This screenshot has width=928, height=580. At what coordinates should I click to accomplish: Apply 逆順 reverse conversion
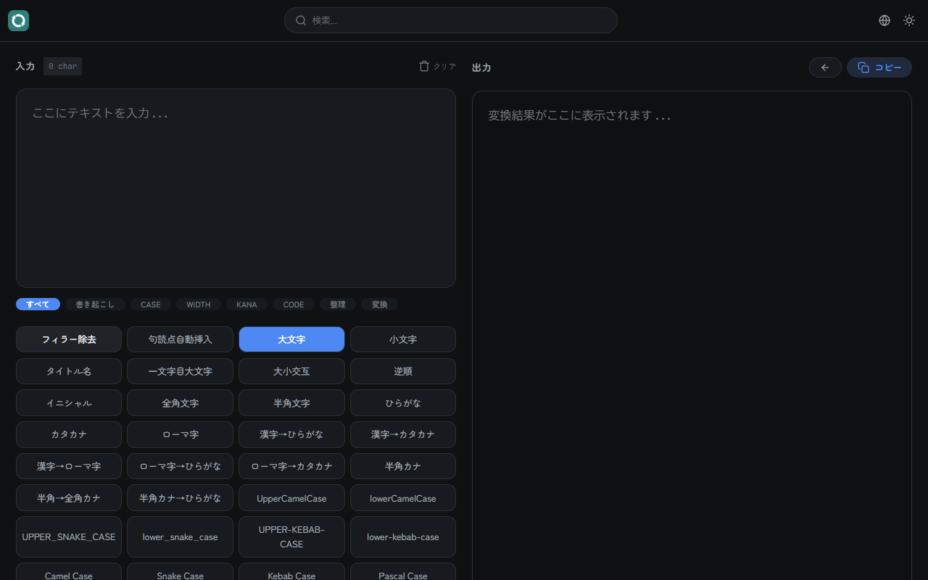pos(403,371)
